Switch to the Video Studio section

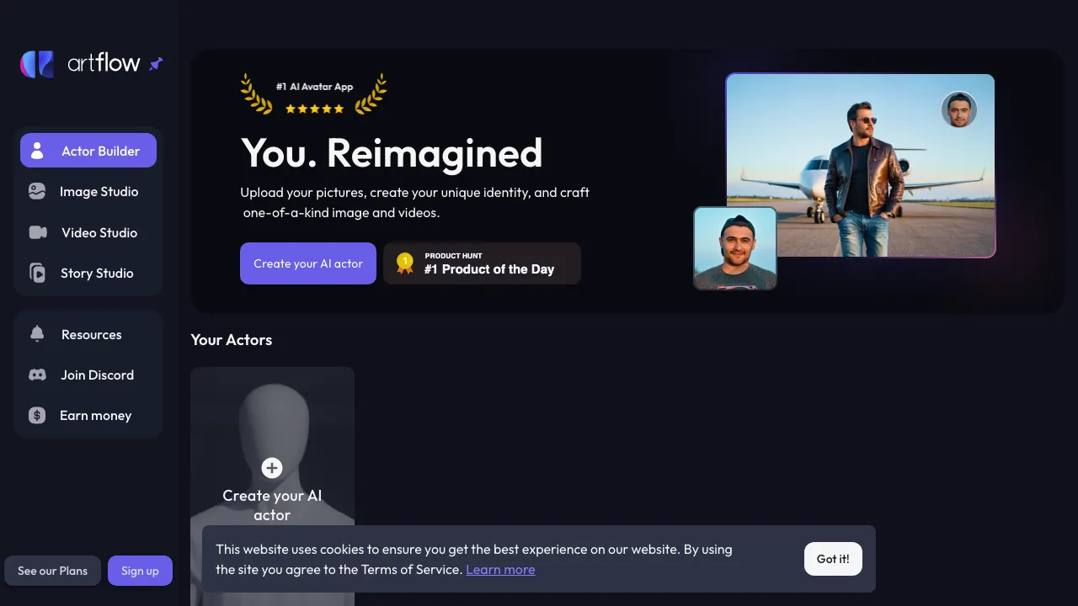click(x=99, y=232)
